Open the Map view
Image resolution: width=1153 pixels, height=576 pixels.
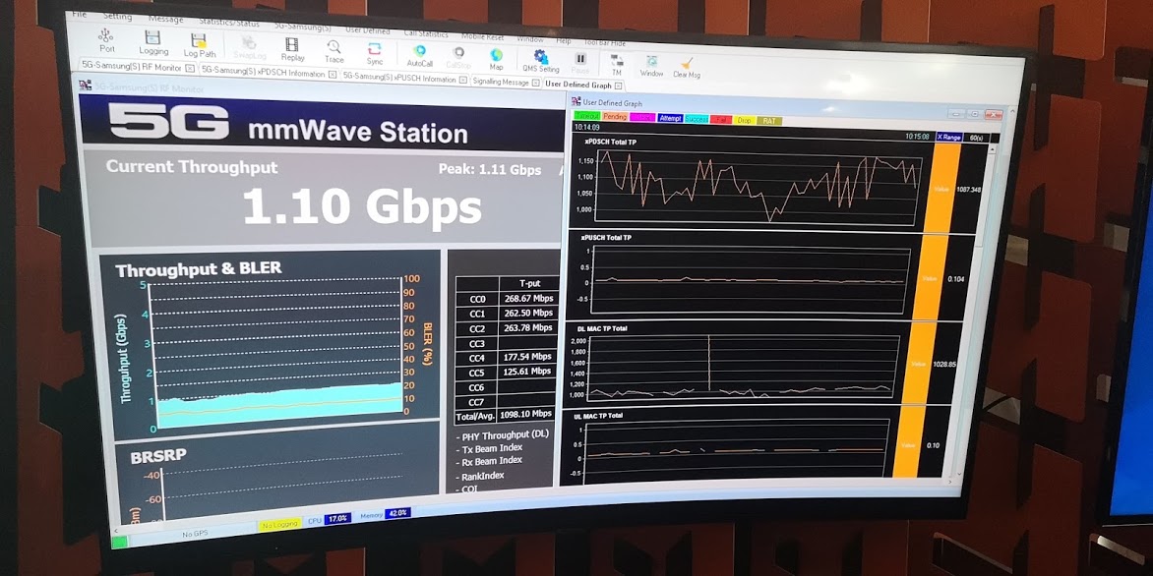(x=497, y=59)
